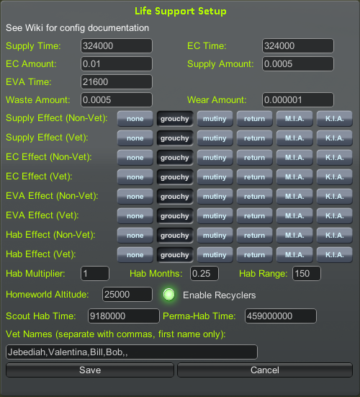Pick M.I.A. for Supply Effect (Vet)
The height and width of the screenshot is (397, 360).
click(294, 138)
